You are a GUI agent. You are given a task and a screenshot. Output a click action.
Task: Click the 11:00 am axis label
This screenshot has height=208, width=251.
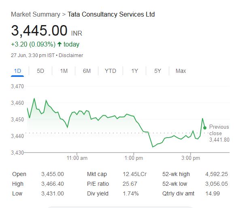[x=77, y=158]
